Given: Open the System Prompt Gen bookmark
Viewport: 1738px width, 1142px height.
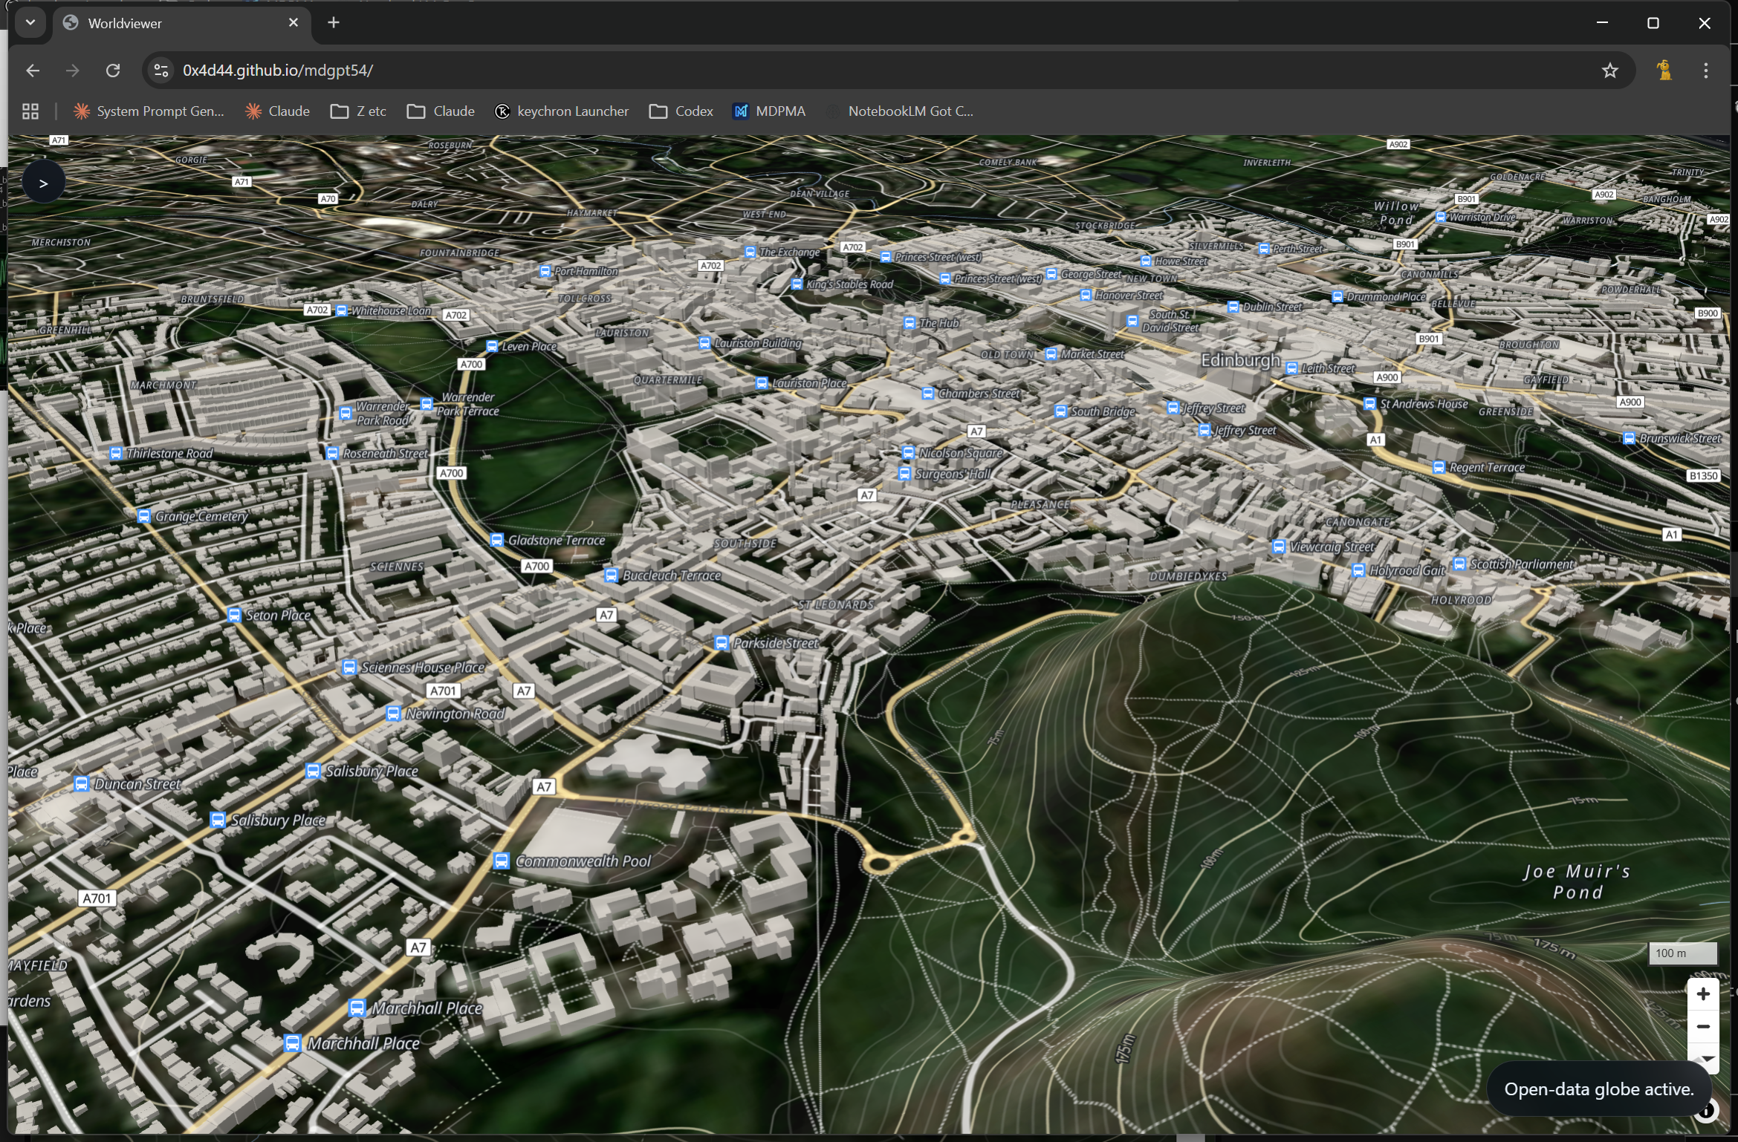Looking at the screenshot, I should pos(148,111).
